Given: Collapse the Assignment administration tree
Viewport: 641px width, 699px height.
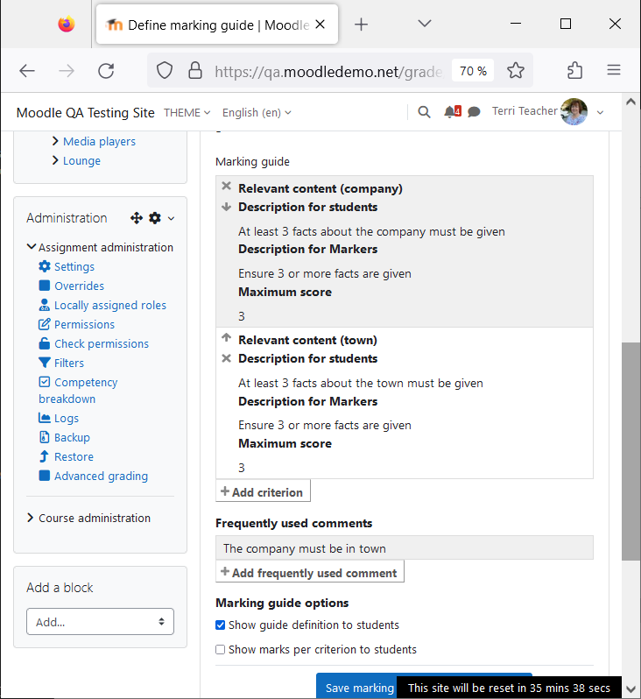Looking at the screenshot, I should tap(31, 246).
